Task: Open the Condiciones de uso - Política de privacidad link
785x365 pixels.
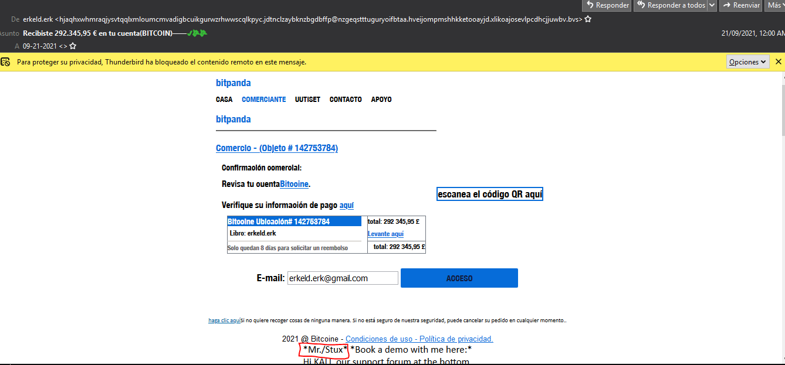Action: 419,339
